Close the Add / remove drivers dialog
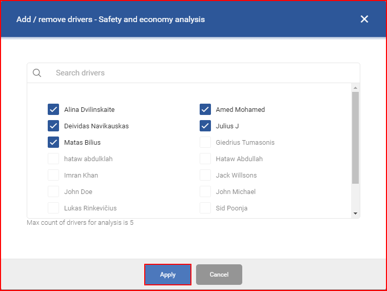This screenshot has width=387, height=291. point(364,19)
